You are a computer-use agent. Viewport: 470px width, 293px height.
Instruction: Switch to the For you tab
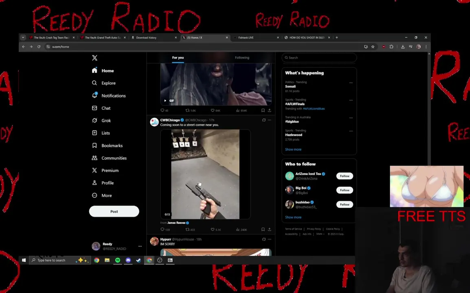click(178, 57)
